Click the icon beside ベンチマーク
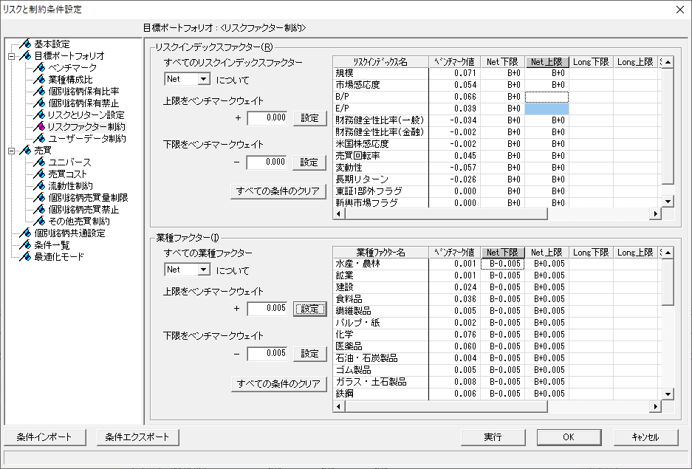Viewport: 692px width, 469px height. (x=41, y=68)
